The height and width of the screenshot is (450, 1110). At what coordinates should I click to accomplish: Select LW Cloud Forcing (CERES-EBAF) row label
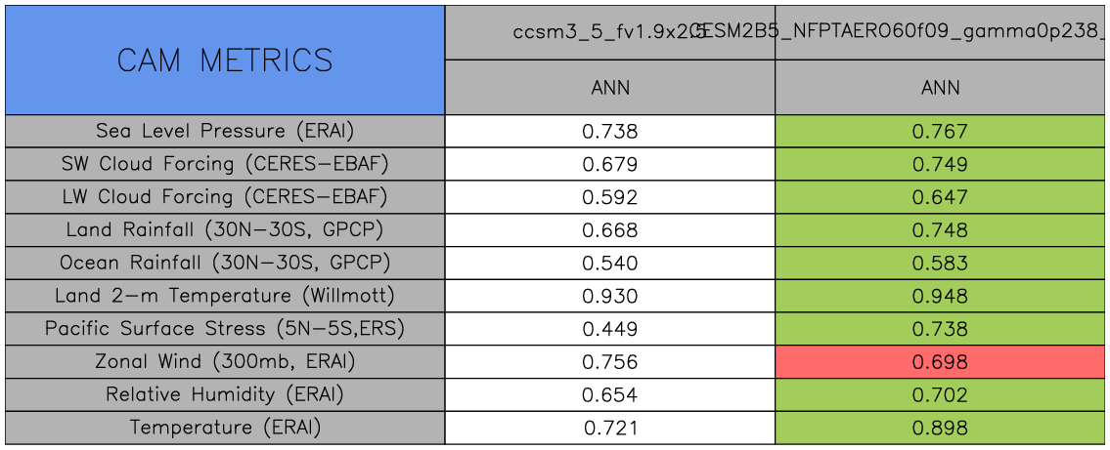pos(225,197)
